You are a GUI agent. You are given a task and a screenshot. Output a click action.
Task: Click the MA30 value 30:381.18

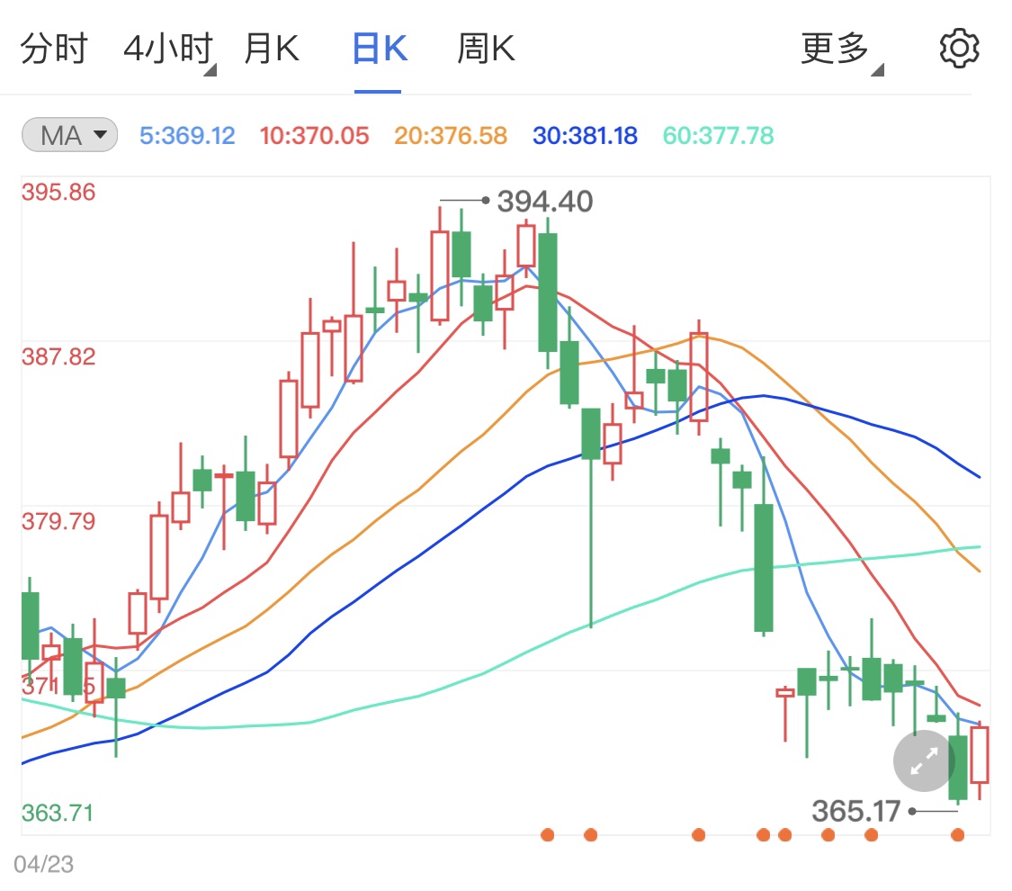coord(585,136)
